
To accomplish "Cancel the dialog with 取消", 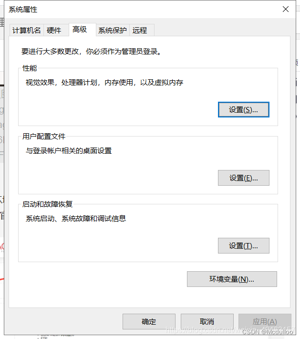I will pos(207,321).
